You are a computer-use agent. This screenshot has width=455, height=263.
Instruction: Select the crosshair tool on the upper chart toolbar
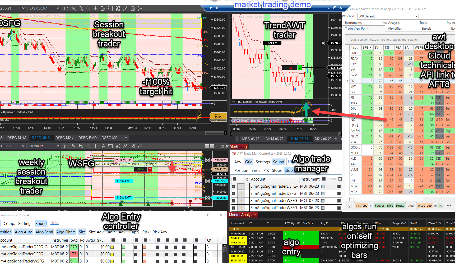pos(95,8)
